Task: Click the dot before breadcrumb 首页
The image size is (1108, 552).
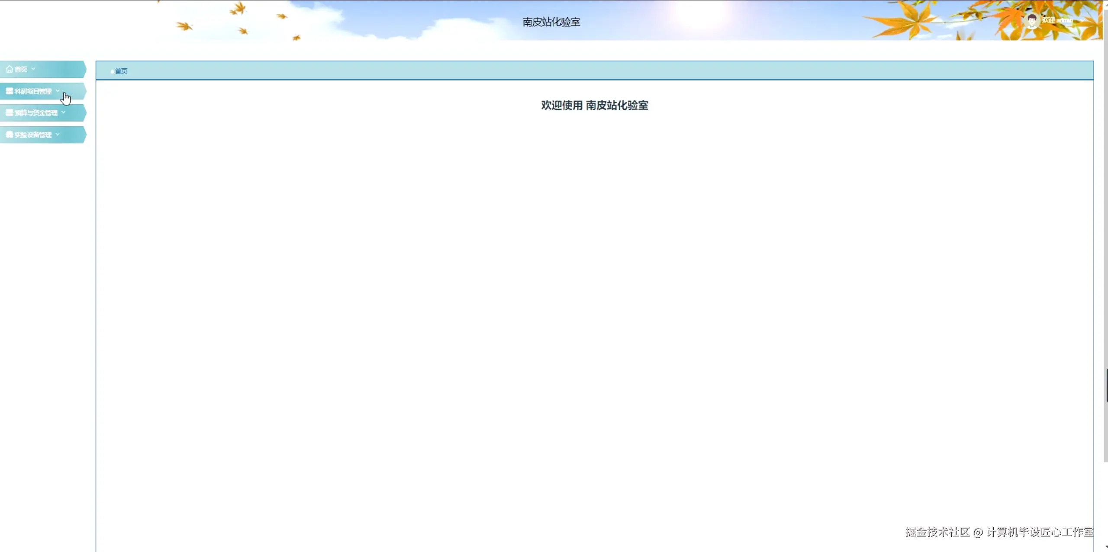Action: (112, 71)
